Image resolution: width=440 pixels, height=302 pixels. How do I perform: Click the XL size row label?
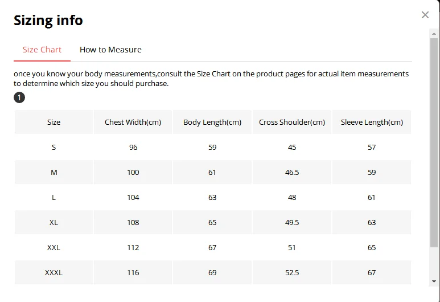(x=54, y=222)
